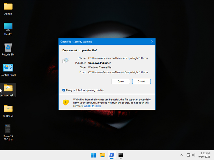This screenshot has height=160, width=214.
Task: Select the Follow us folder icon
Action: 8,111
